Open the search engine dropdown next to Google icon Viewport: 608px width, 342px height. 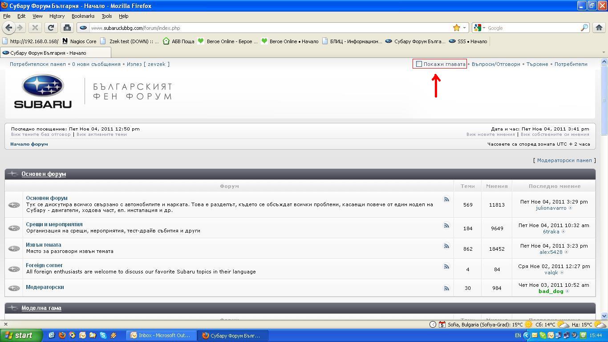[x=484, y=28]
